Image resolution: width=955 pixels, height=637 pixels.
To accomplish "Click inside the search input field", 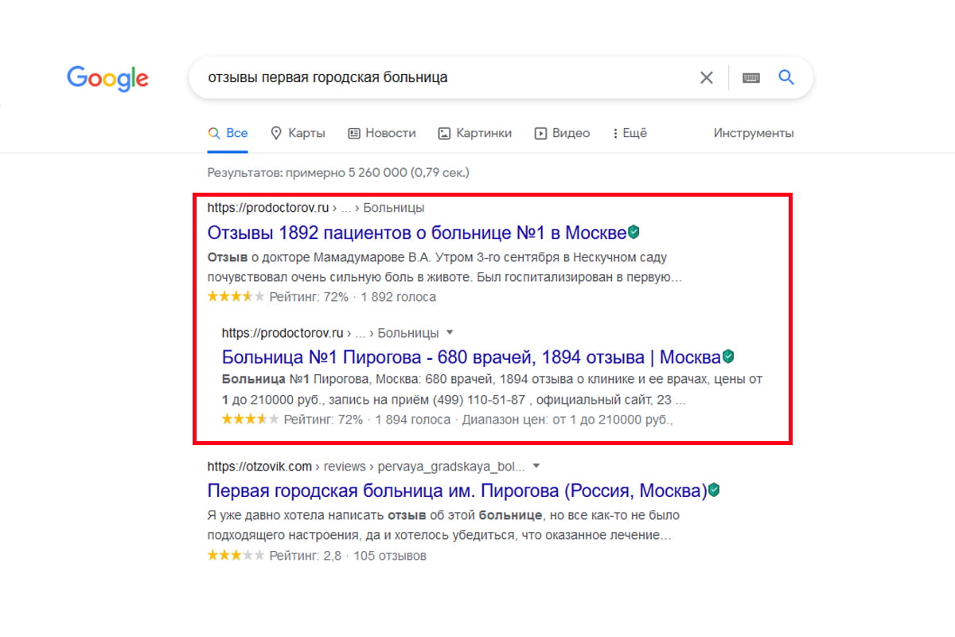I will click(x=438, y=77).
